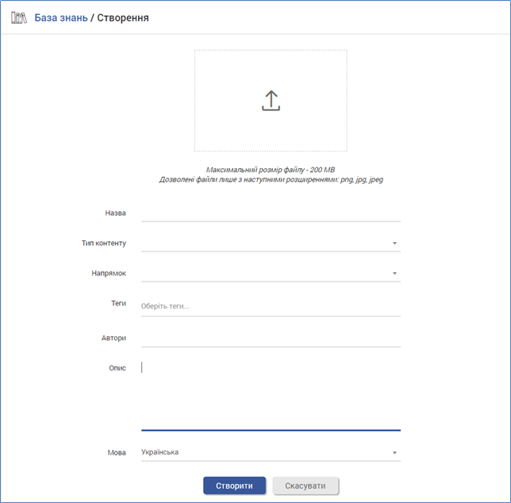This screenshot has width=511, height=503.
Task: Open the 'Мова' dropdown arrow
Action: click(x=394, y=453)
